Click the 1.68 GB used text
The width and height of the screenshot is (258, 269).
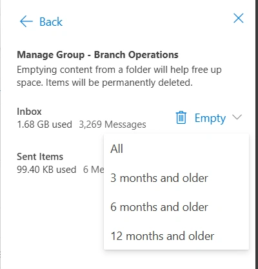[45, 125]
